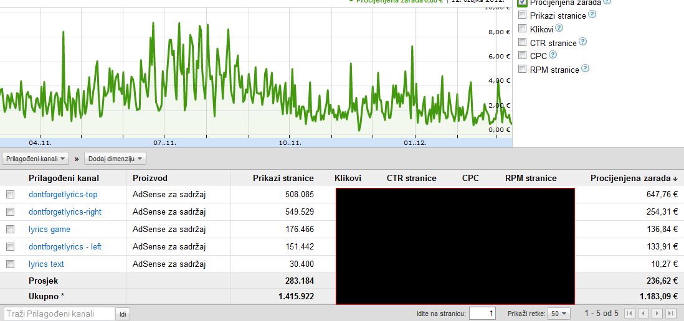Open the dontforgetlyrics-top channel link
Screen dimensions: 684x321
tap(63, 194)
